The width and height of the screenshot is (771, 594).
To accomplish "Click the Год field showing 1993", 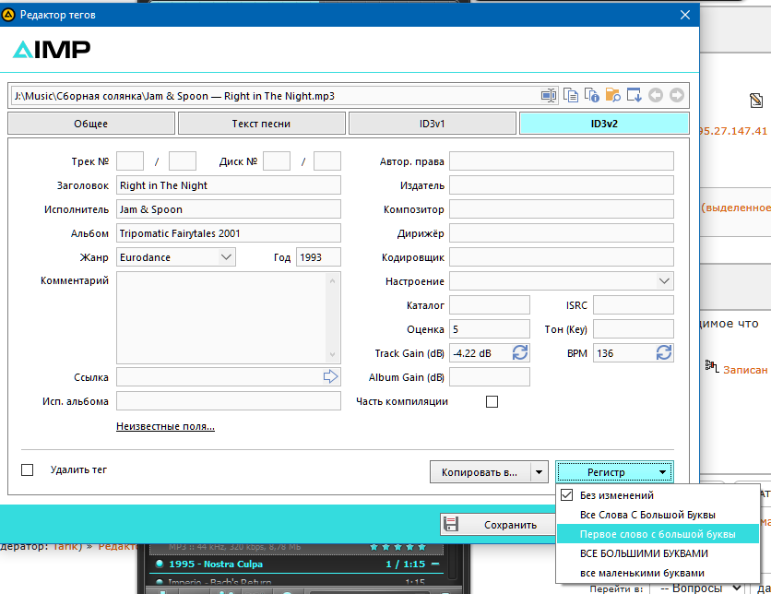I will coord(318,257).
